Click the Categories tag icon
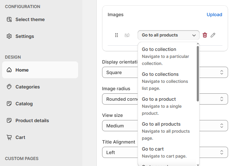The width and height of the screenshot is (233, 166). pos(9,87)
